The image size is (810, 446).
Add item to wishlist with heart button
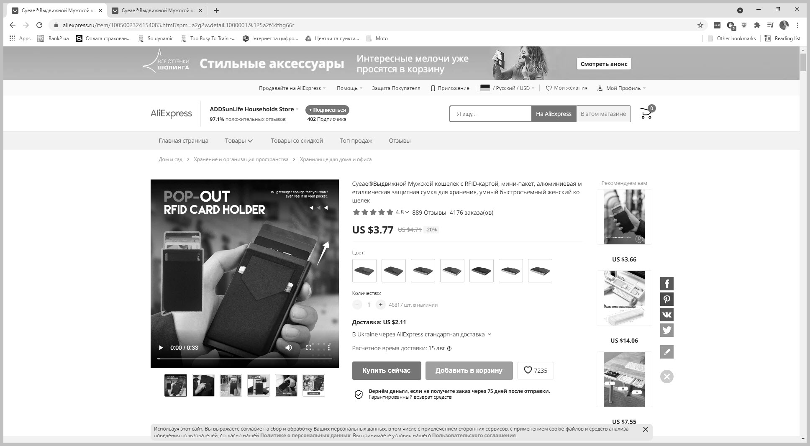[535, 370]
